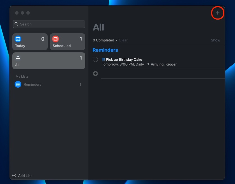The height and width of the screenshot is (184, 235).
Task: Clear completed reminders
Action: [123, 40]
